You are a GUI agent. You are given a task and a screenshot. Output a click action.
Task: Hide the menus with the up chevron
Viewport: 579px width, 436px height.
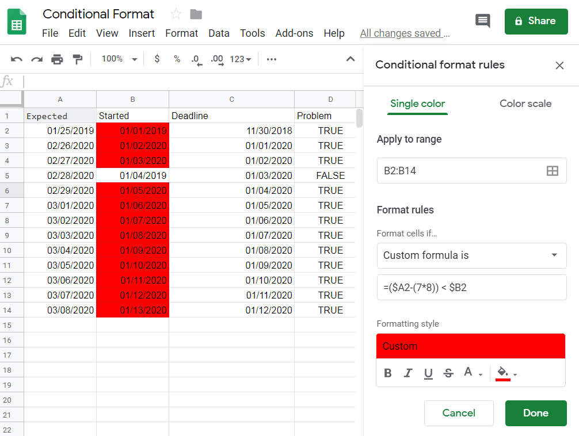(351, 59)
